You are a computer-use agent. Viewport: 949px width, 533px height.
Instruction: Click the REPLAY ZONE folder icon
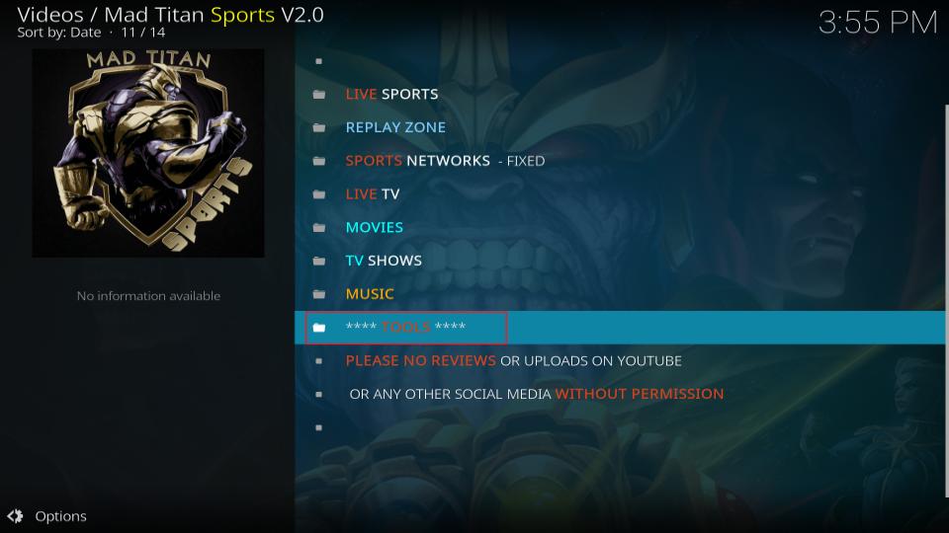[319, 127]
